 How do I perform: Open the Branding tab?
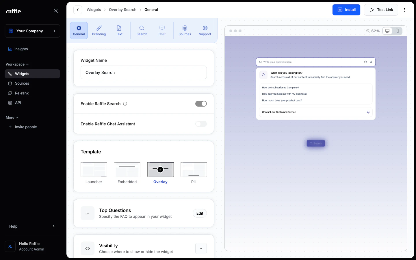[x=99, y=30]
